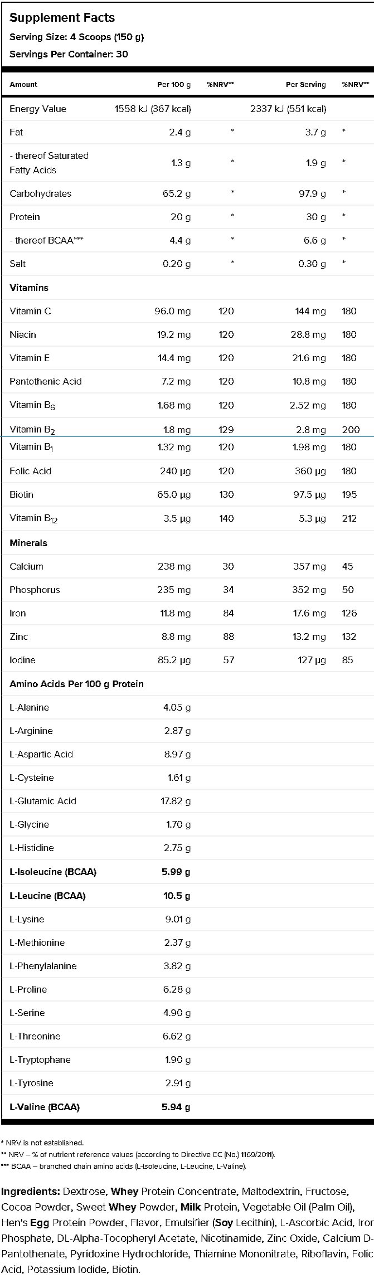Click the bold L-Leucine (BCAA) row
The width and height of the screenshot is (374, 1283).
tap(187, 896)
